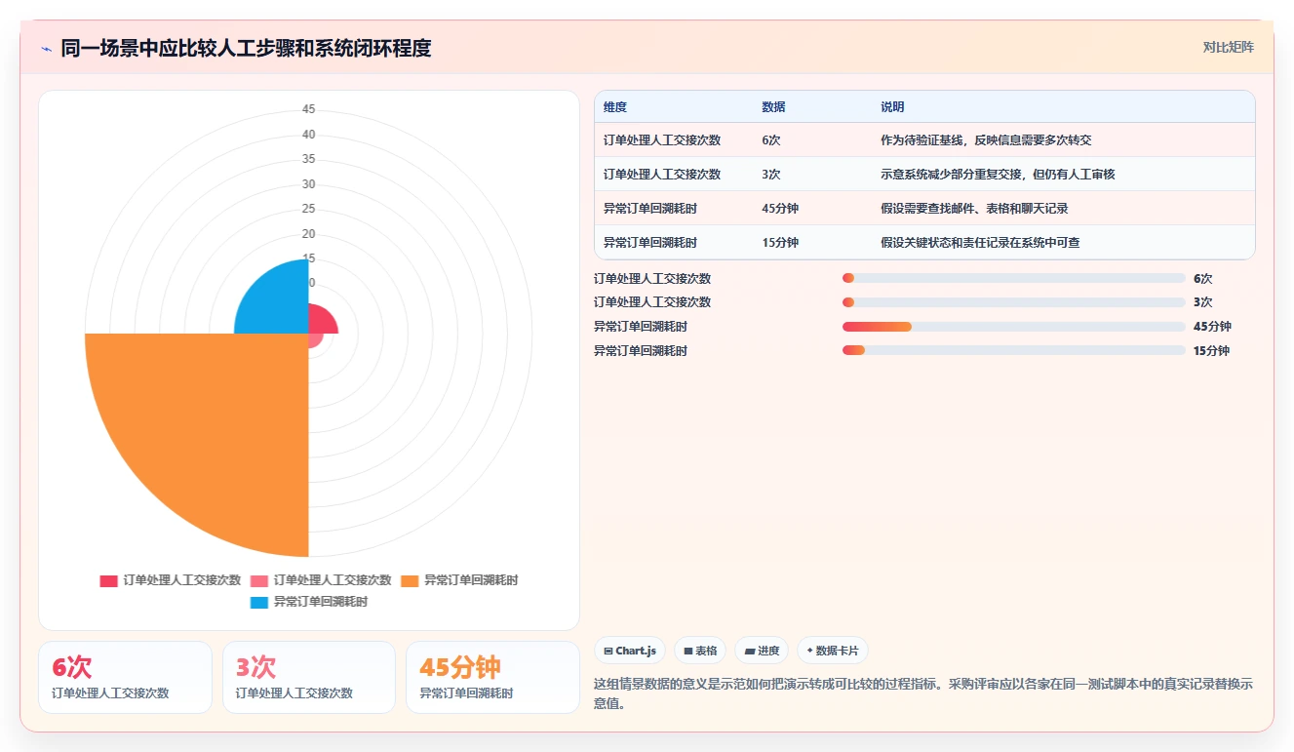This screenshot has width=1294, height=752.
Task: Toggle the pink legend swatch for 订单处理人工交接次数
Action: pos(259,580)
